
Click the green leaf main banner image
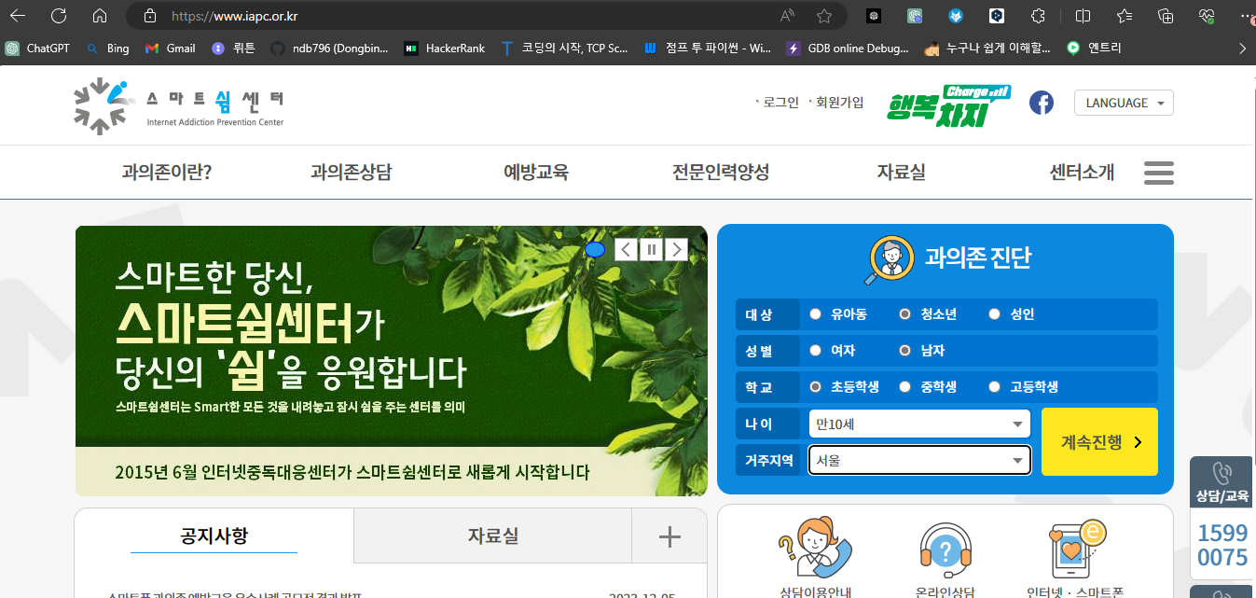click(392, 360)
